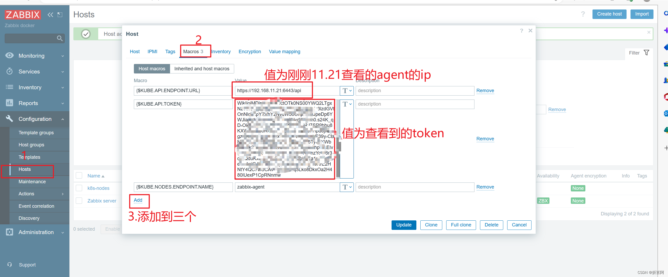Click the Services clock icon
Screen dimensions: 668x277
coord(10,71)
